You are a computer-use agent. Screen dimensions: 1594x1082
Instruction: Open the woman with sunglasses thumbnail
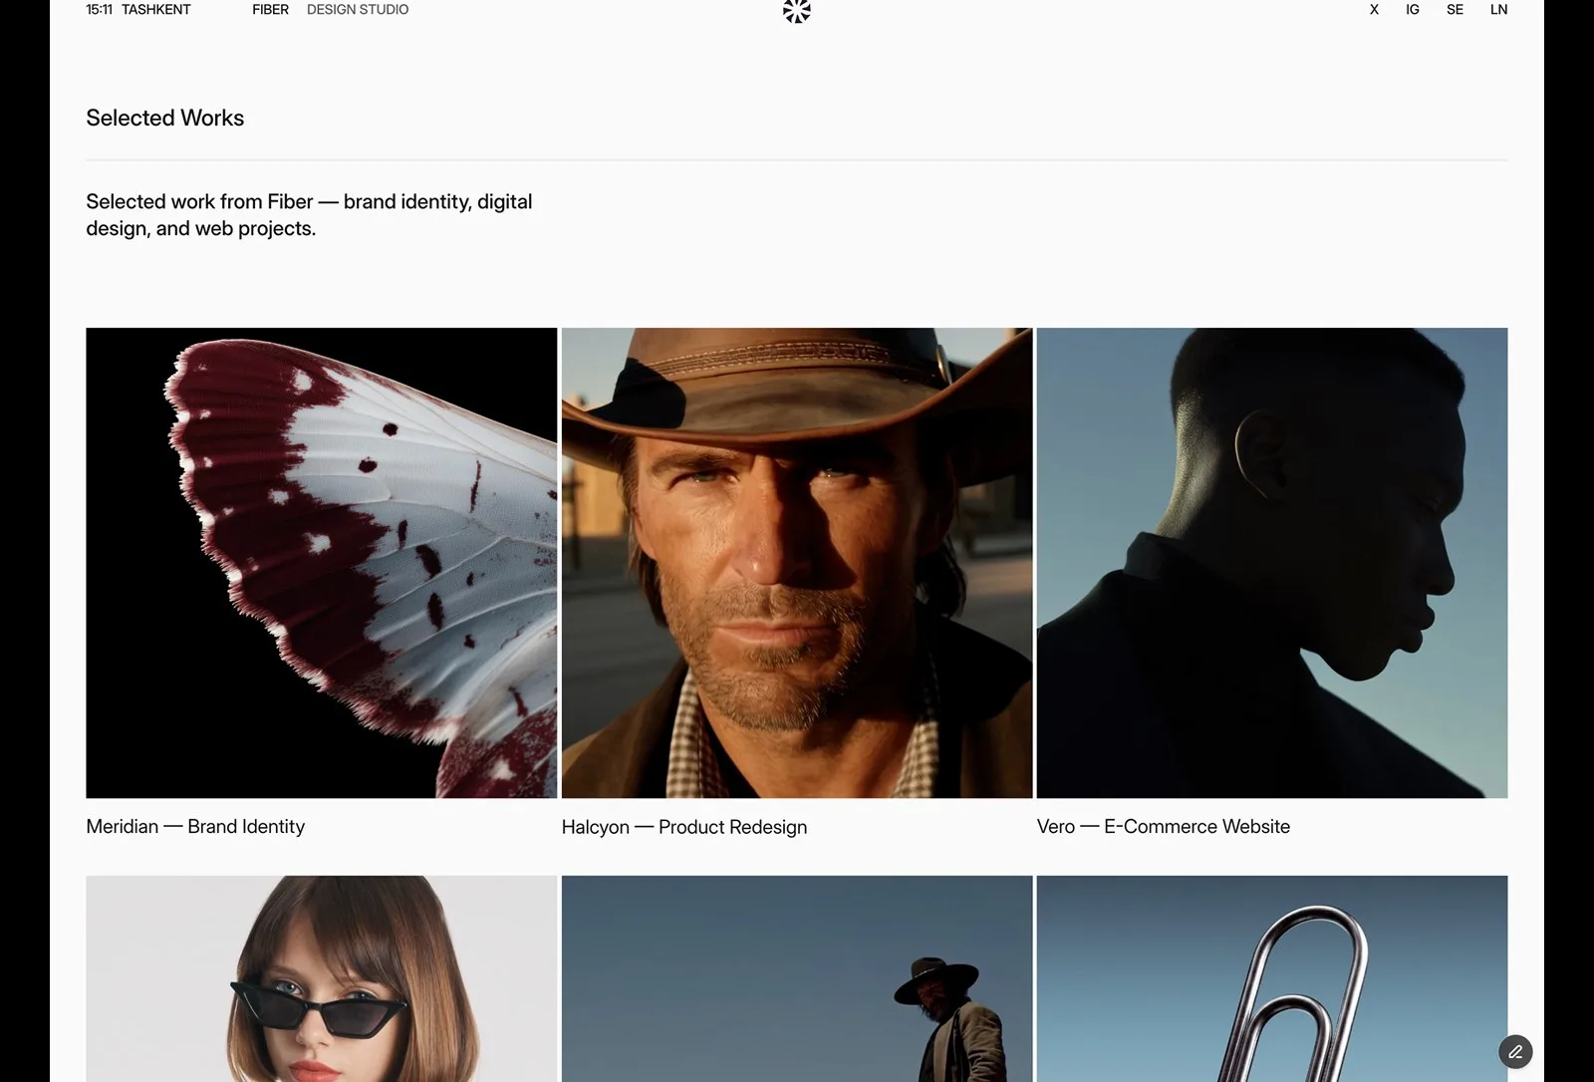(x=322, y=978)
